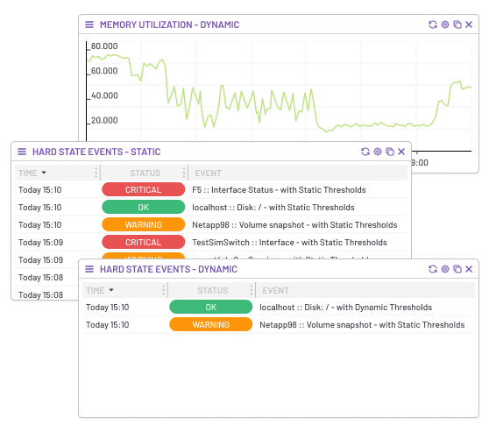Click 'Today 15:09' in TestSimSwitch row

[40, 243]
